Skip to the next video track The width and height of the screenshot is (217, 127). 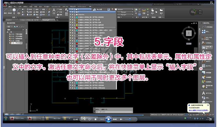[x=115, y=119]
